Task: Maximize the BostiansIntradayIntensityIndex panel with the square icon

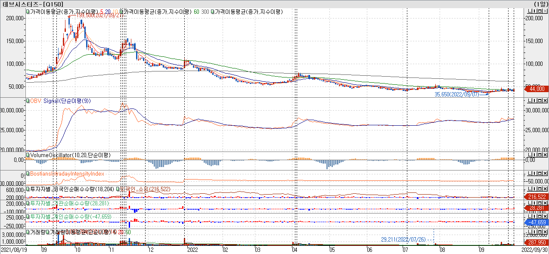Action: (x=540, y=173)
